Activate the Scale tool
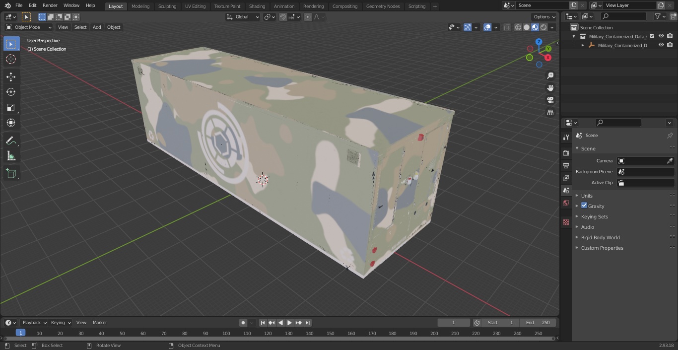 pyautogui.click(x=11, y=107)
